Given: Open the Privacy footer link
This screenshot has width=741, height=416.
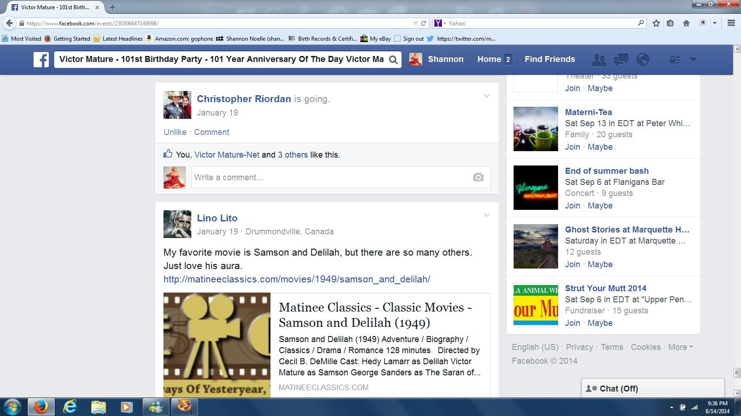Looking at the screenshot, I should tap(579, 347).
